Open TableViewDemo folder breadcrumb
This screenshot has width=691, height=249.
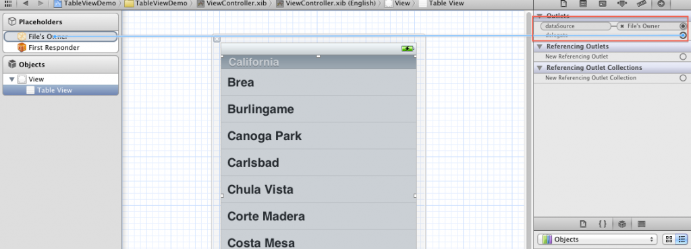156,3
